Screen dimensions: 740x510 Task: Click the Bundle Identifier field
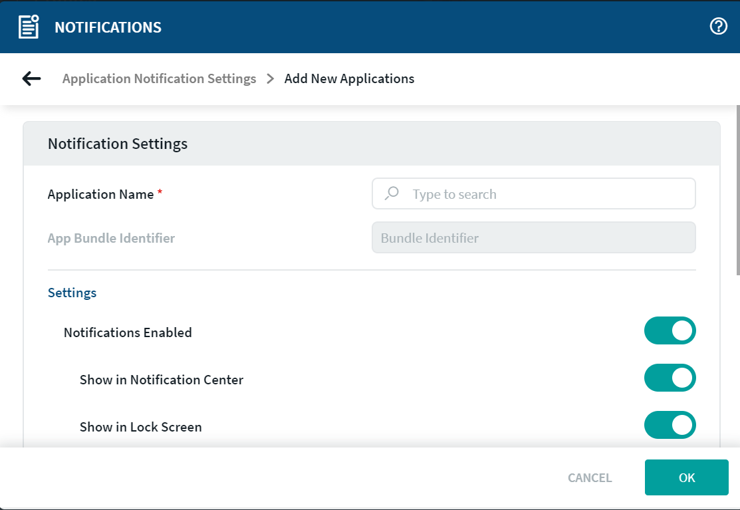533,238
